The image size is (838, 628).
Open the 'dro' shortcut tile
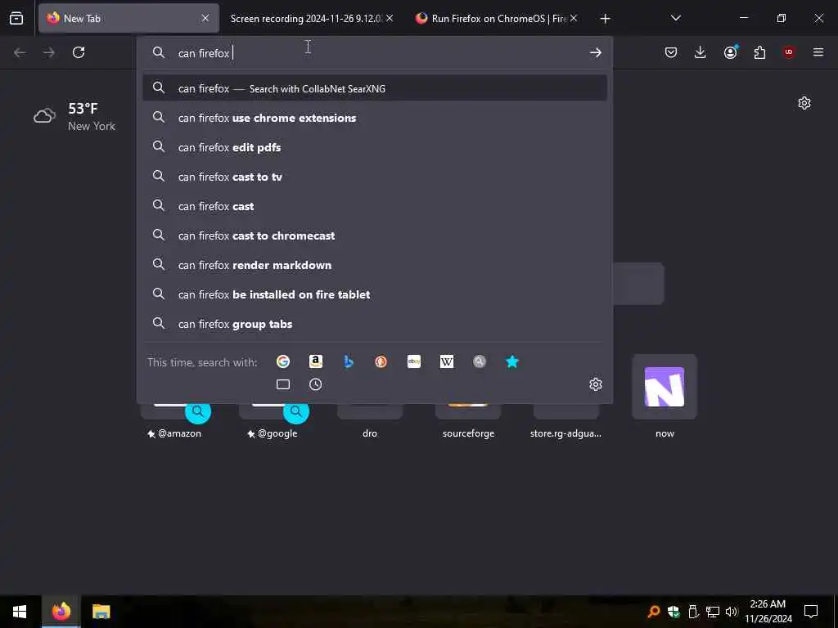click(x=370, y=422)
